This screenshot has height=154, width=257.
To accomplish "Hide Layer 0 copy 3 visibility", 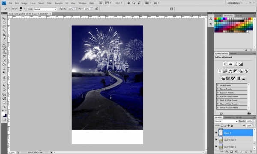I will click(x=216, y=140).
